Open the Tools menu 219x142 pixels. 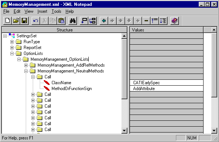56,11
